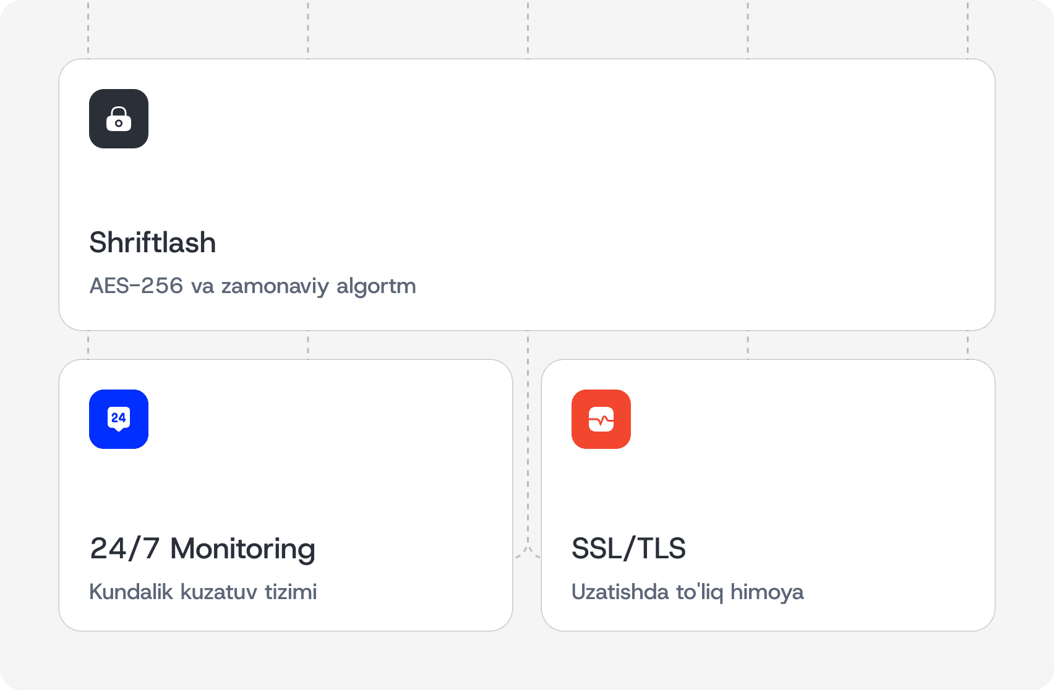Open the SSL/TLS protection card
Image resolution: width=1054 pixels, height=690 pixels.
[x=768, y=495]
